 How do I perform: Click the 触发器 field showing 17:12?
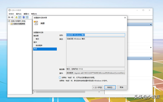96,69
